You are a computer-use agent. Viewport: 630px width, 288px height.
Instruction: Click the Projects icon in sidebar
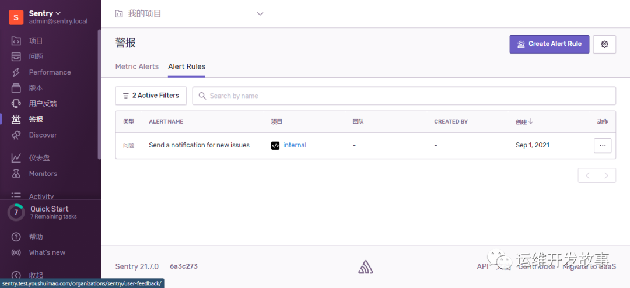click(x=16, y=41)
